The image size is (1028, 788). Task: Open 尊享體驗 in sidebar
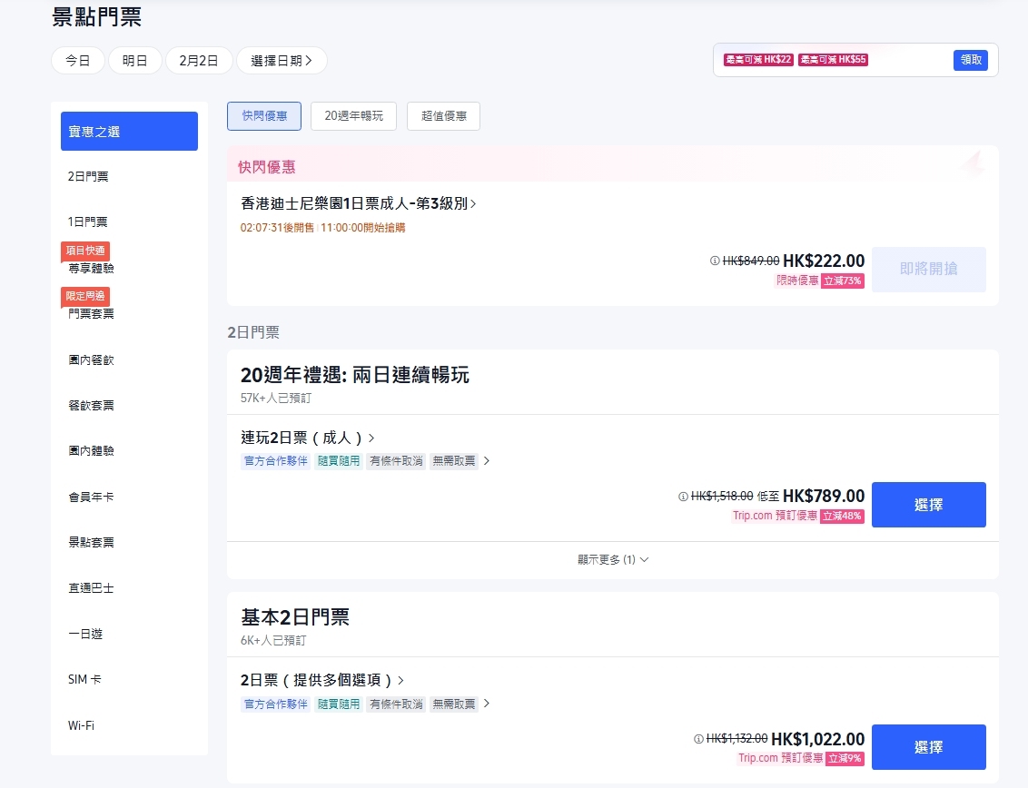(91, 269)
